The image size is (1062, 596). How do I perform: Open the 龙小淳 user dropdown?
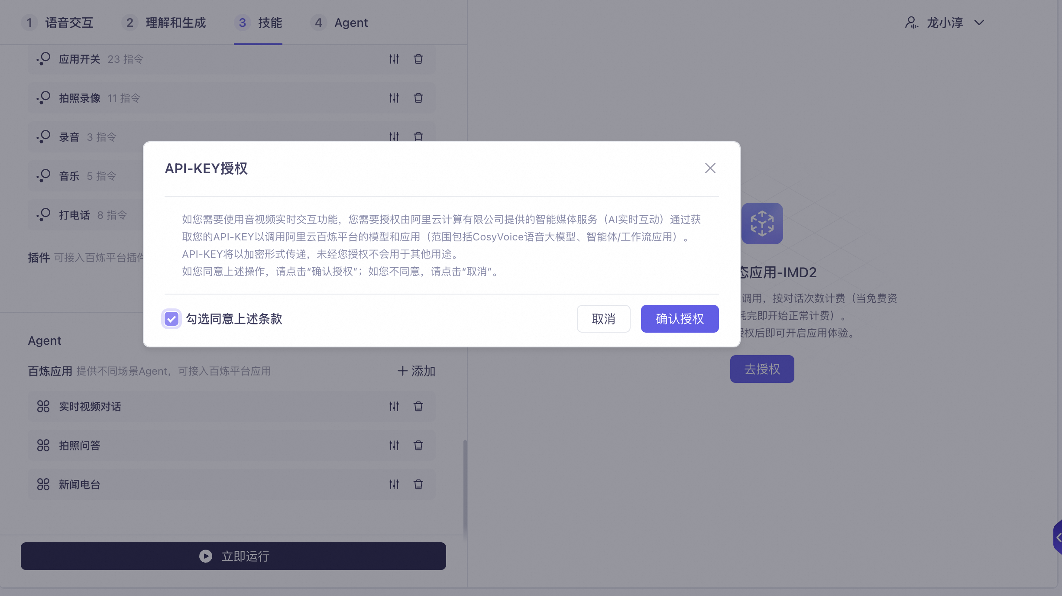[x=945, y=23]
